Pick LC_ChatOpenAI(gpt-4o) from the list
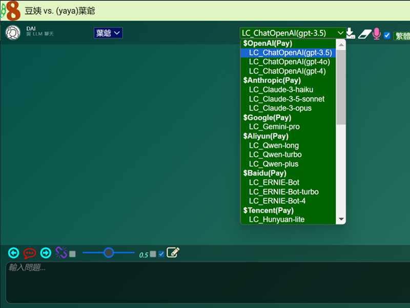The width and height of the screenshot is (410, 308). pos(289,62)
